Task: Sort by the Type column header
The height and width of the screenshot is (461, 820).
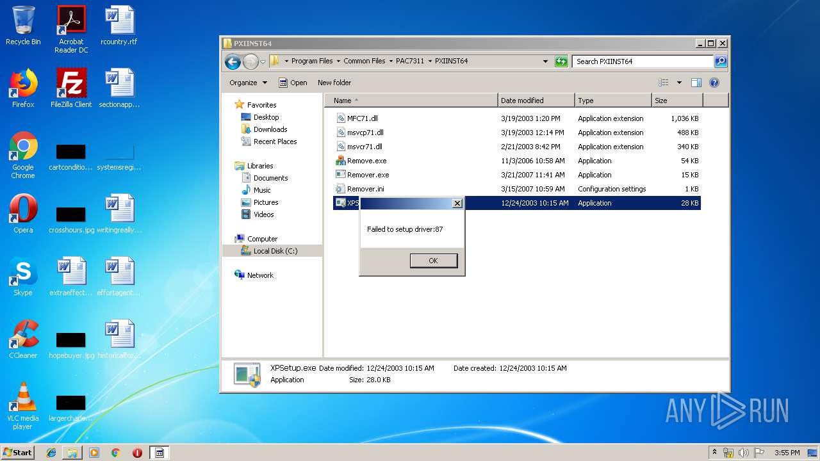Action: point(613,101)
